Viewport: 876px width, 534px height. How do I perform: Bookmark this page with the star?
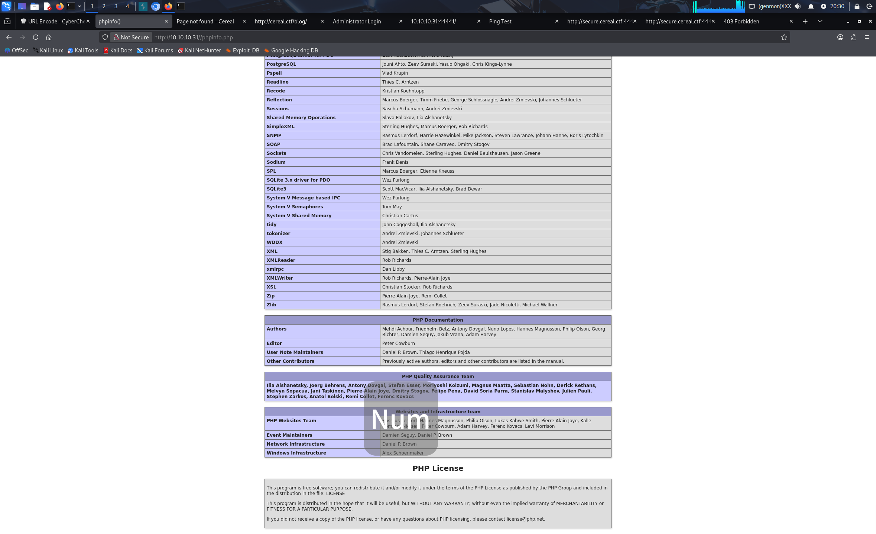pos(784,37)
